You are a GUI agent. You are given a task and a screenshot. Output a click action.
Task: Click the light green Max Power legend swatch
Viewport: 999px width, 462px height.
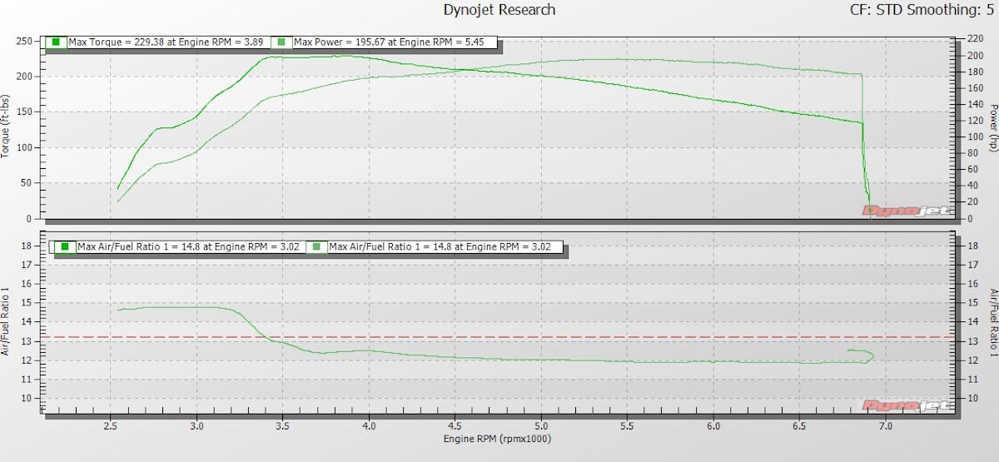282,42
